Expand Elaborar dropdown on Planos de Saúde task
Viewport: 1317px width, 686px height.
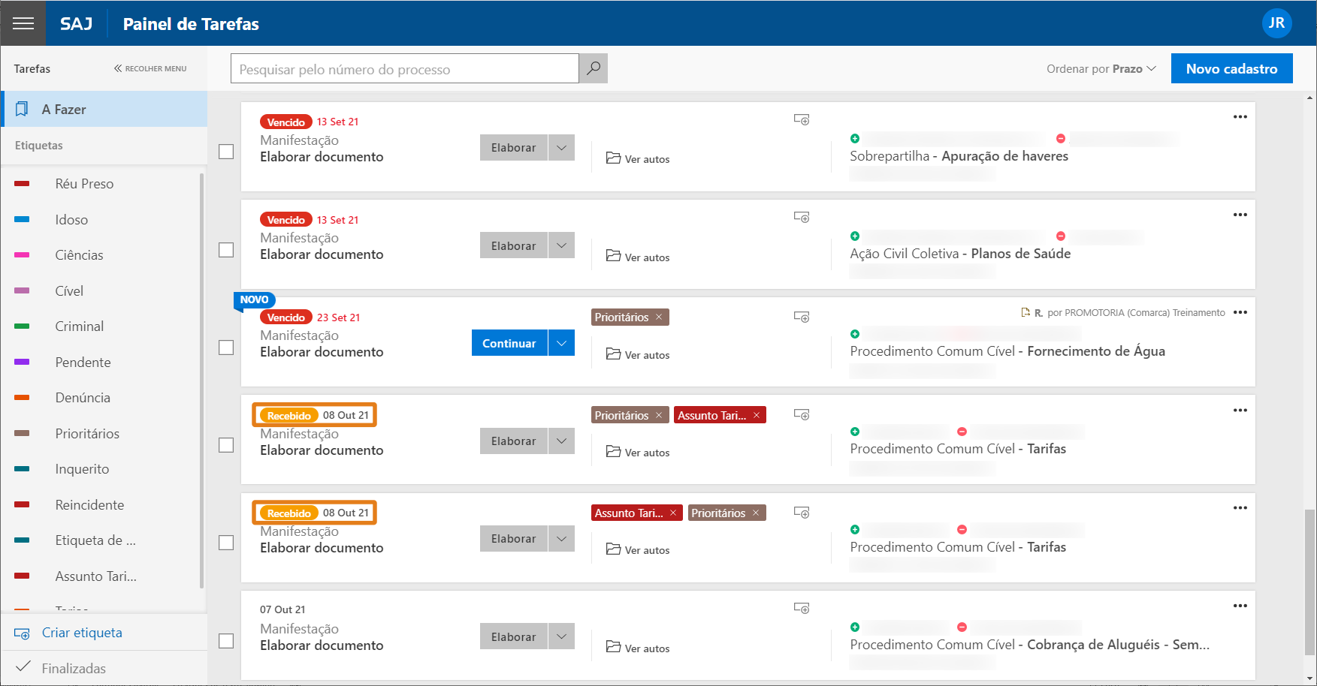click(x=561, y=245)
